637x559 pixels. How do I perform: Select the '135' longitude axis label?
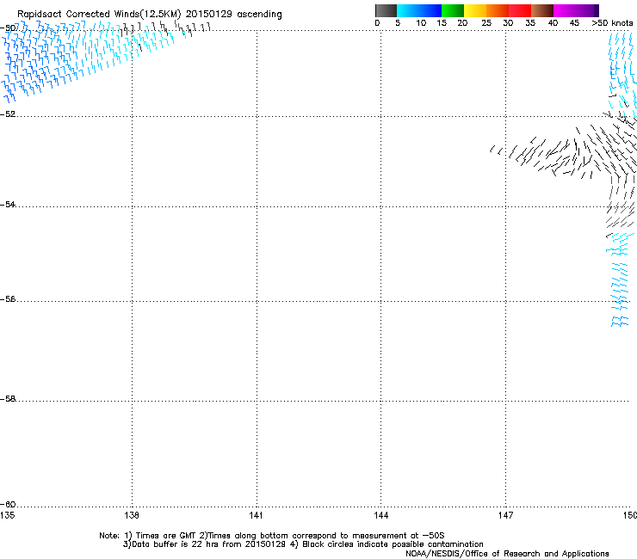pyautogui.click(x=7, y=515)
